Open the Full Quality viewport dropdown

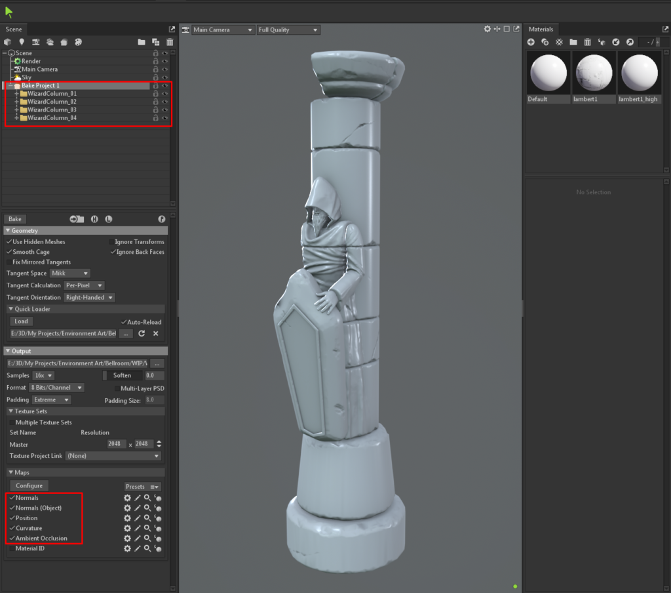click(x=288, y=30)
